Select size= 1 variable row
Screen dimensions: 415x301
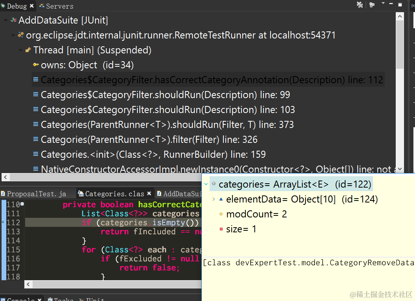[x=241, y=229]
